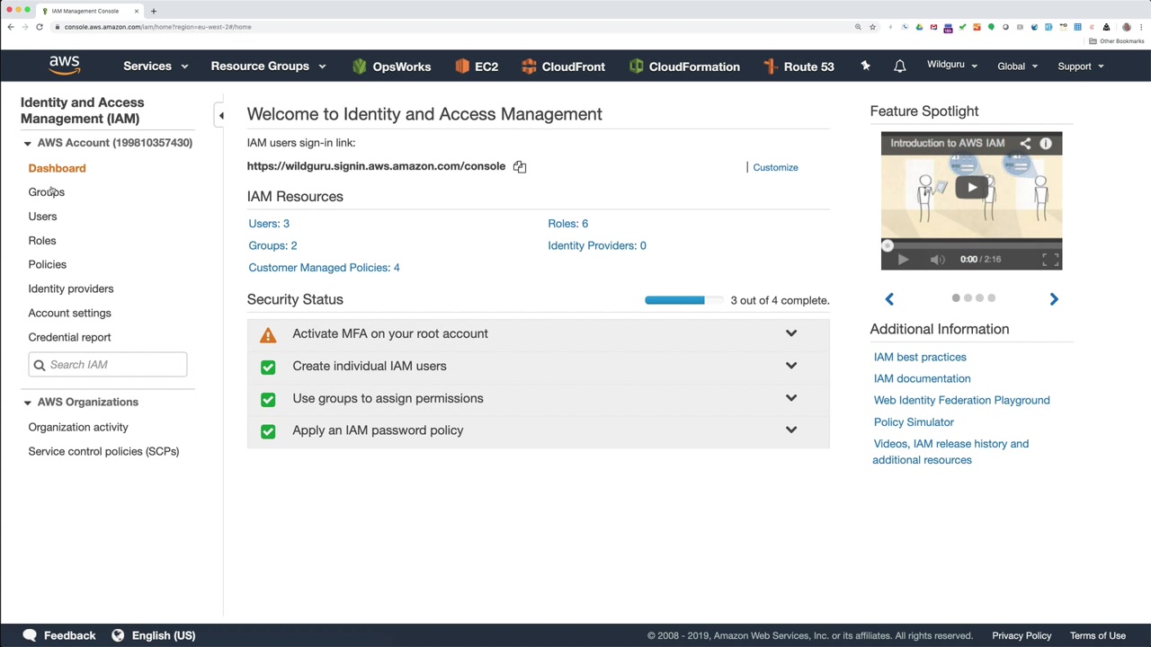Mute the video volume icon
This screenshot has width=1151, height=647.
pyautogui.click(x=937, y=260)
